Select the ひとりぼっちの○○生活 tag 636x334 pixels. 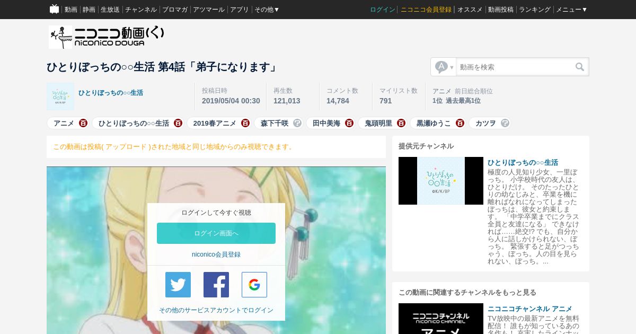coord(134,123)
